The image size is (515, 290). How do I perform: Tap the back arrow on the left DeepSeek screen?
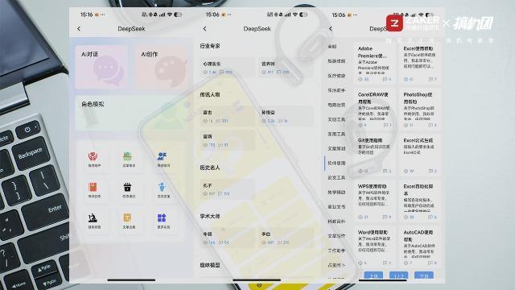[79, 29]
